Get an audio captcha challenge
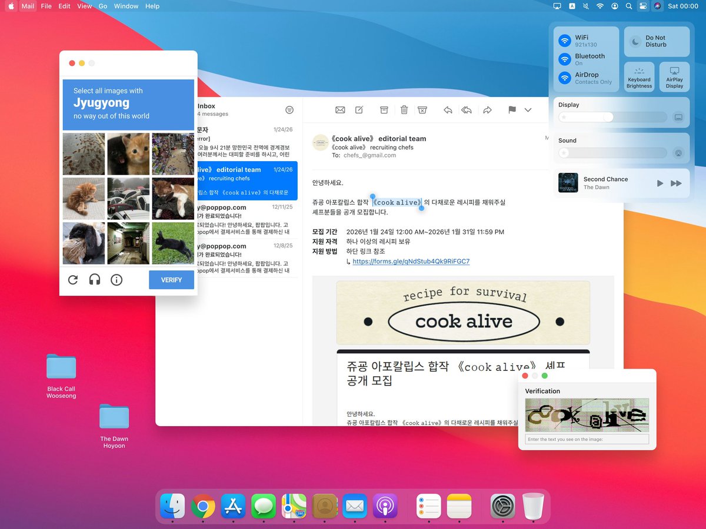706x529 pixels. pos(95,280)
